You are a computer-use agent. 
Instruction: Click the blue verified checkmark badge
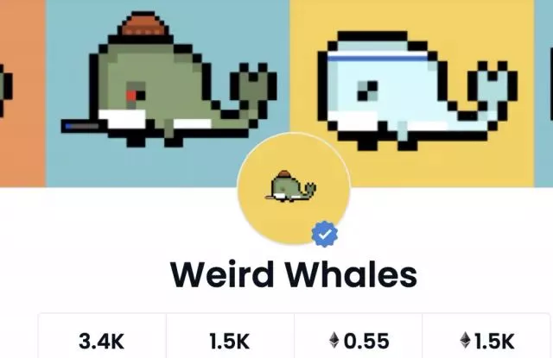pyautogui.click(x=325, y=234)
